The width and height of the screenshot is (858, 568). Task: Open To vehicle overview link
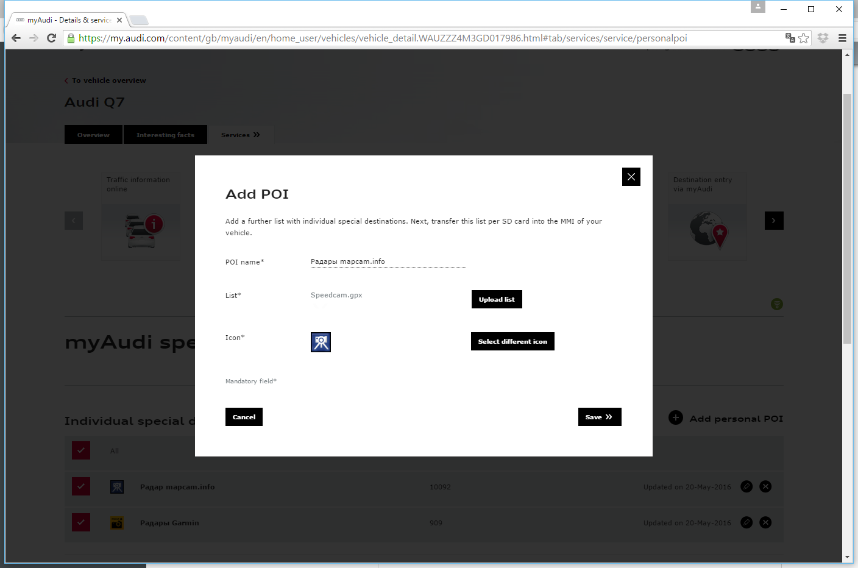click(x=105, y=80)
